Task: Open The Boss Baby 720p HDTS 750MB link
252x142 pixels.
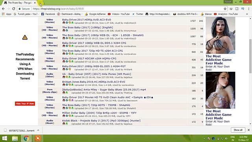Action: pyautogui.click(x=96, y=105)
